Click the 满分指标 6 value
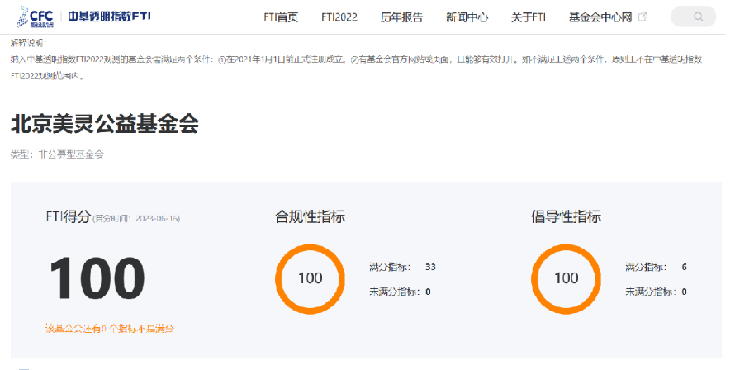 tap(684, 267)
